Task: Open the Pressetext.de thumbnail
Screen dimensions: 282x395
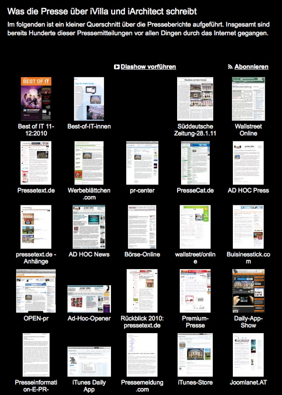Action: click(x=36, y=163)
